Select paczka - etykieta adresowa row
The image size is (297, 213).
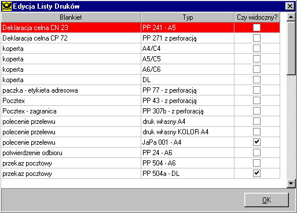[x=141, y=90]
